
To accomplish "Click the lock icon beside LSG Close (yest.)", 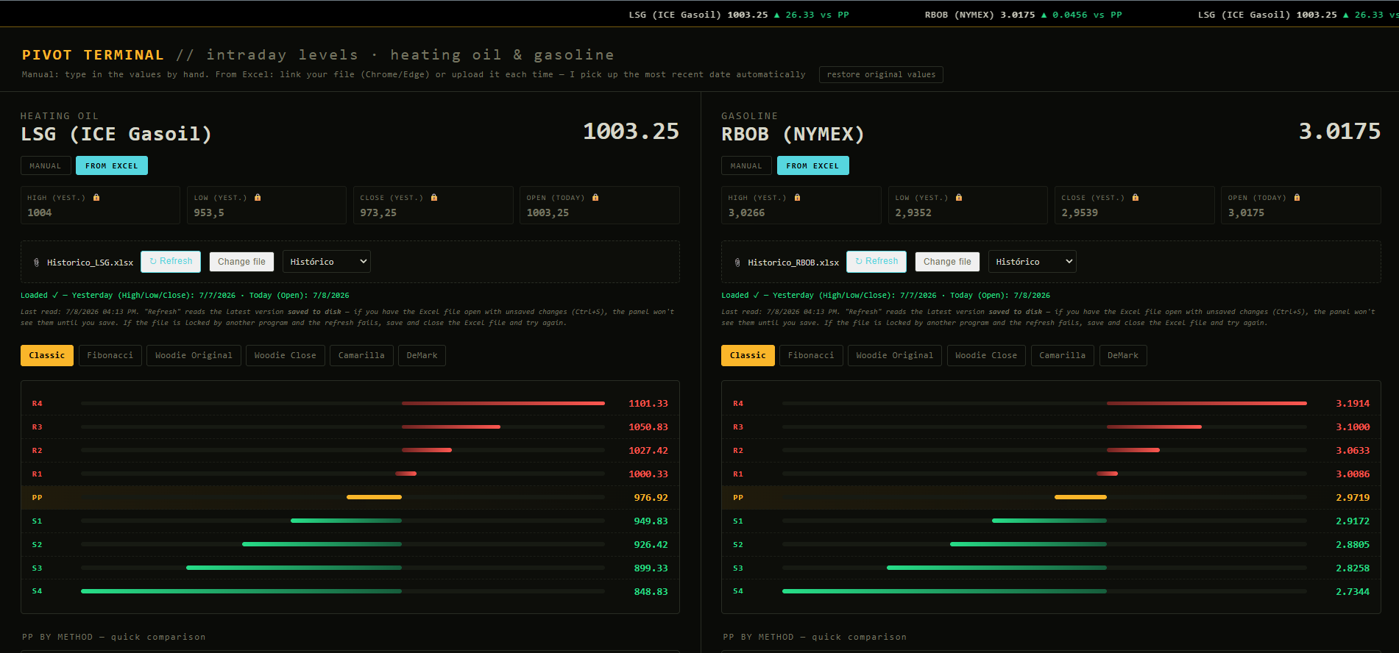I will 434,198.
